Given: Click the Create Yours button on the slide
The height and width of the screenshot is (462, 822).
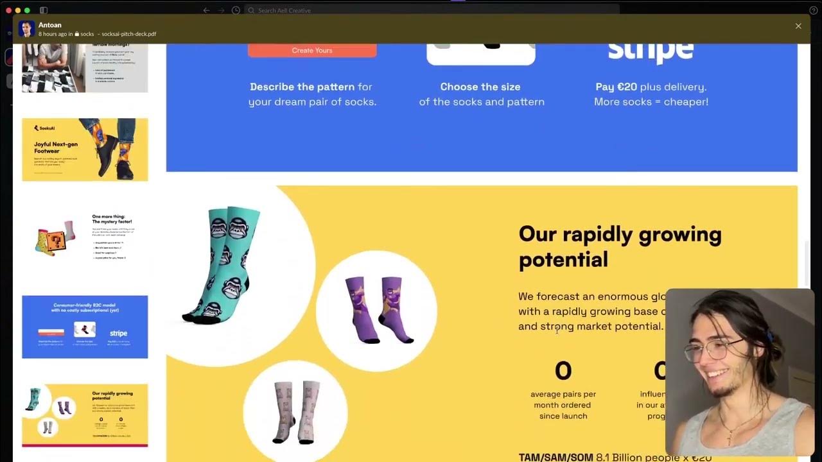Looking at the screenshot, I should tap(312, 50).
